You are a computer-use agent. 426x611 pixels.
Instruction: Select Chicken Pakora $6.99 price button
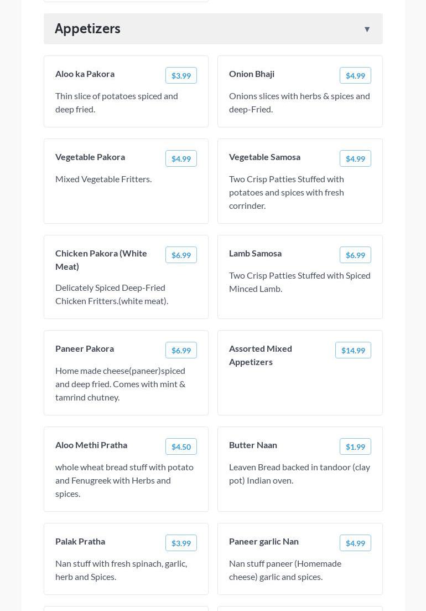click(x=181, y=255)
